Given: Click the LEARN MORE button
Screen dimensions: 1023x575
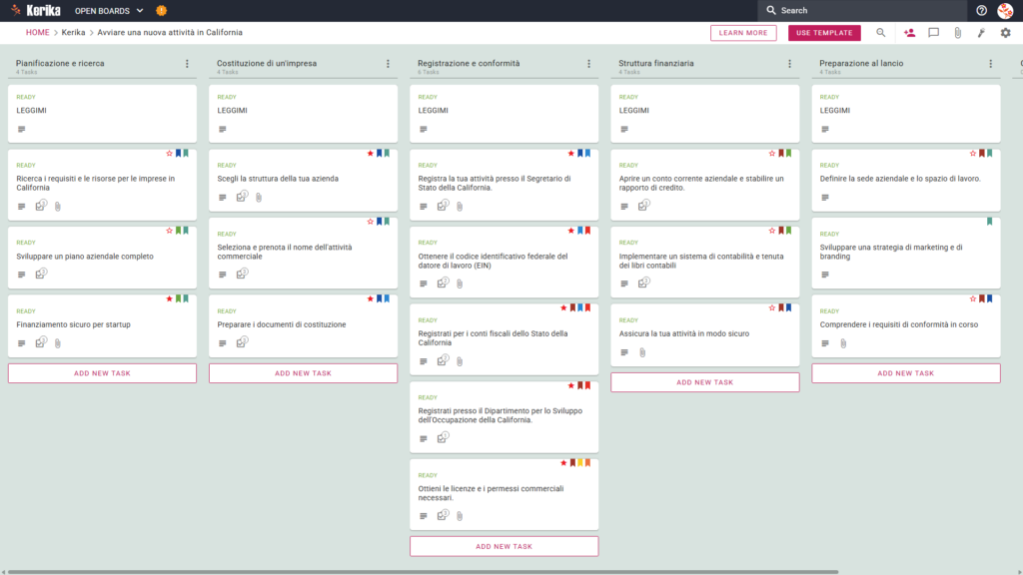Looking at the screenshot, I should click(743, 33).
